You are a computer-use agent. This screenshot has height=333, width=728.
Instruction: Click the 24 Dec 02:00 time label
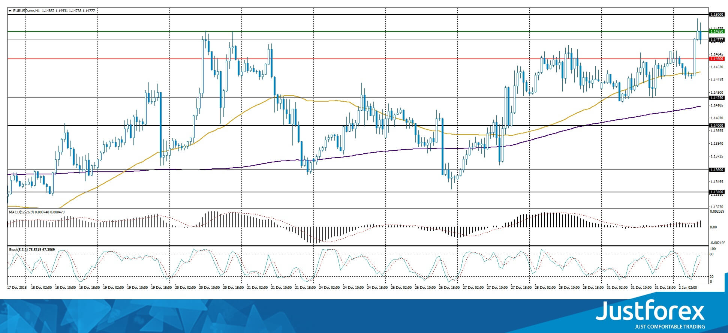click(329, 288)
